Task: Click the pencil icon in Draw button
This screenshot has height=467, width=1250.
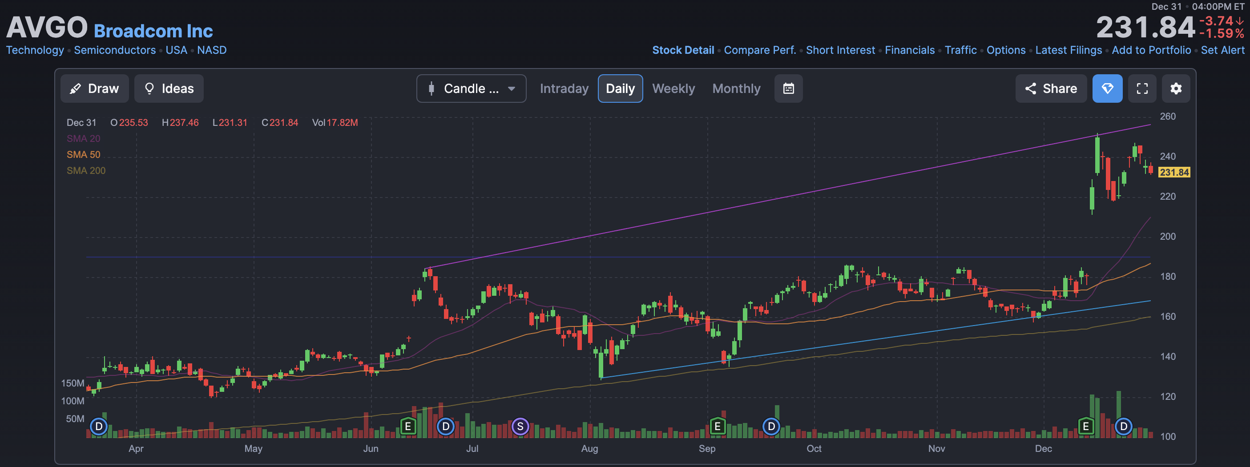Action: pos(75,88)
